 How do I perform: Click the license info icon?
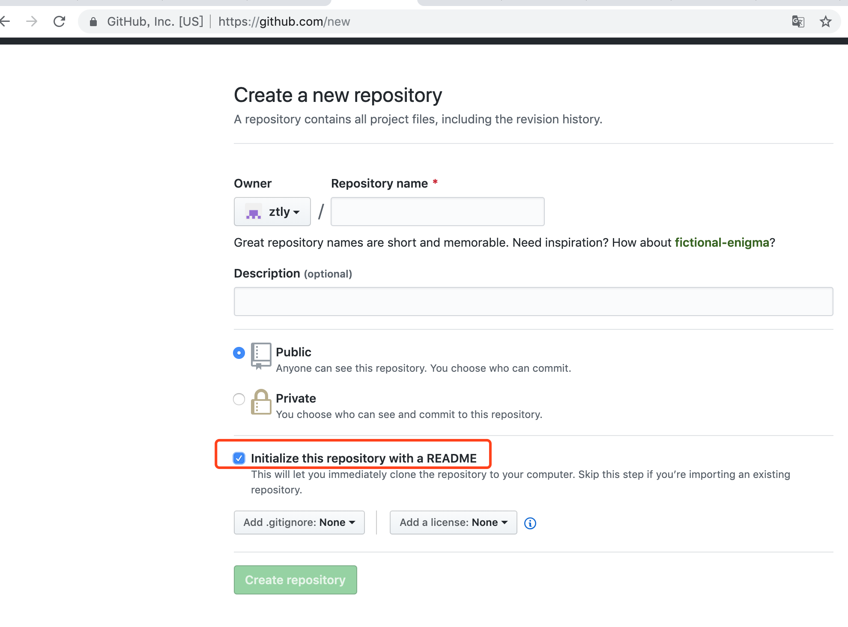click(530, 523)
